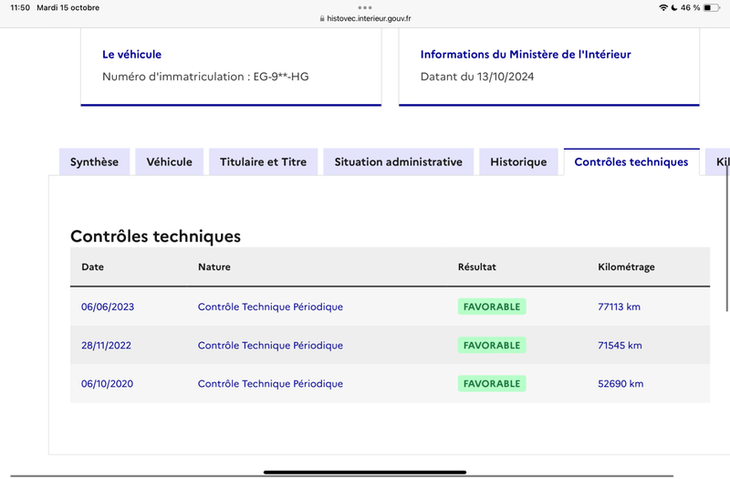Image resolution: width=730 pixels, height=479 pixels.
Task: Tap the padlock icon beside the URL
Action: pos(322,18)
